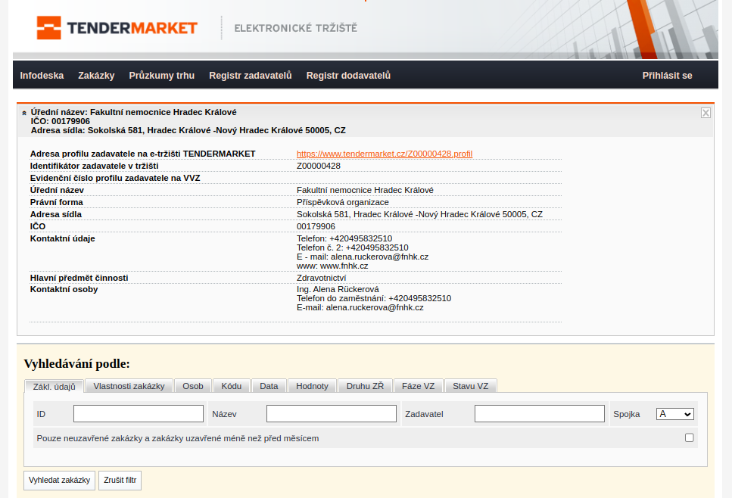
Task: Select the Zákl. údajů tab
Action: click(55, 387)
